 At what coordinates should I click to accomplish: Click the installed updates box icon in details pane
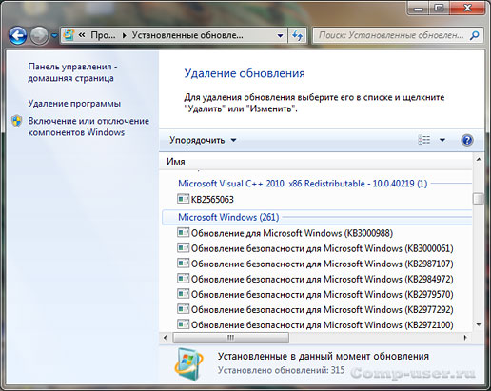click(x=188, y=364)
